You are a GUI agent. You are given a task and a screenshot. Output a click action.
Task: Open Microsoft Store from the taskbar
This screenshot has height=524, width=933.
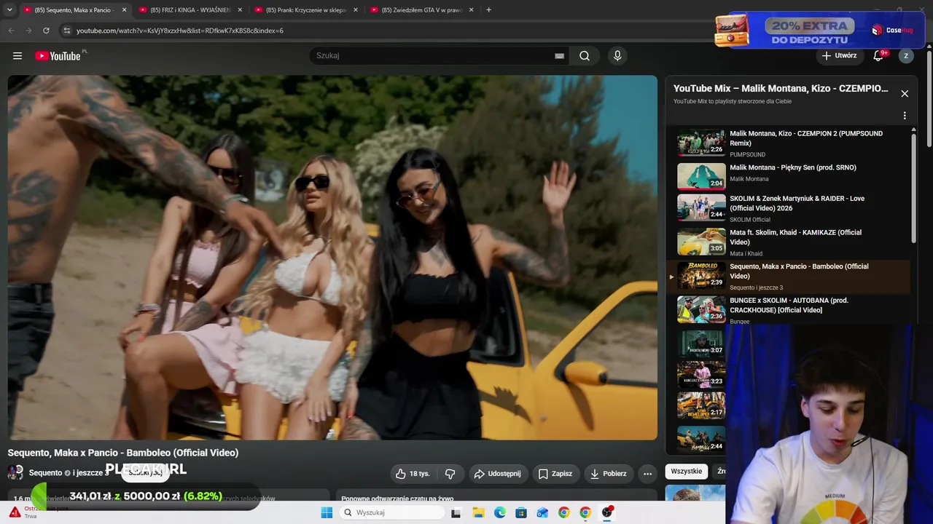[x=521, y=513]
